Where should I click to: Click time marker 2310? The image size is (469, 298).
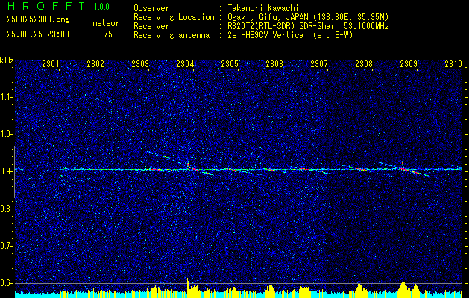(x=453, y=63)
